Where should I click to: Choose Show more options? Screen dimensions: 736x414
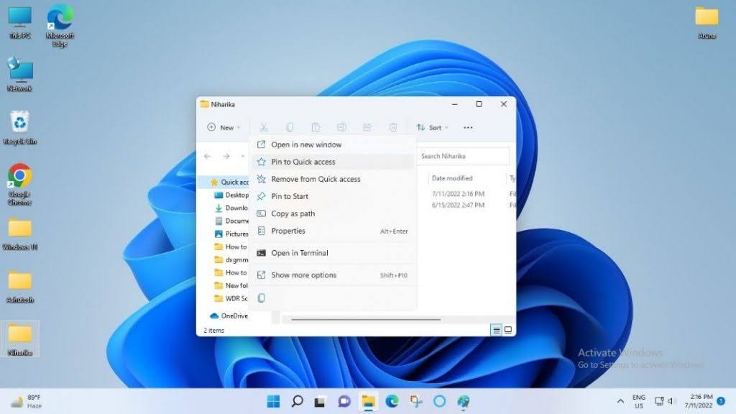333,275
